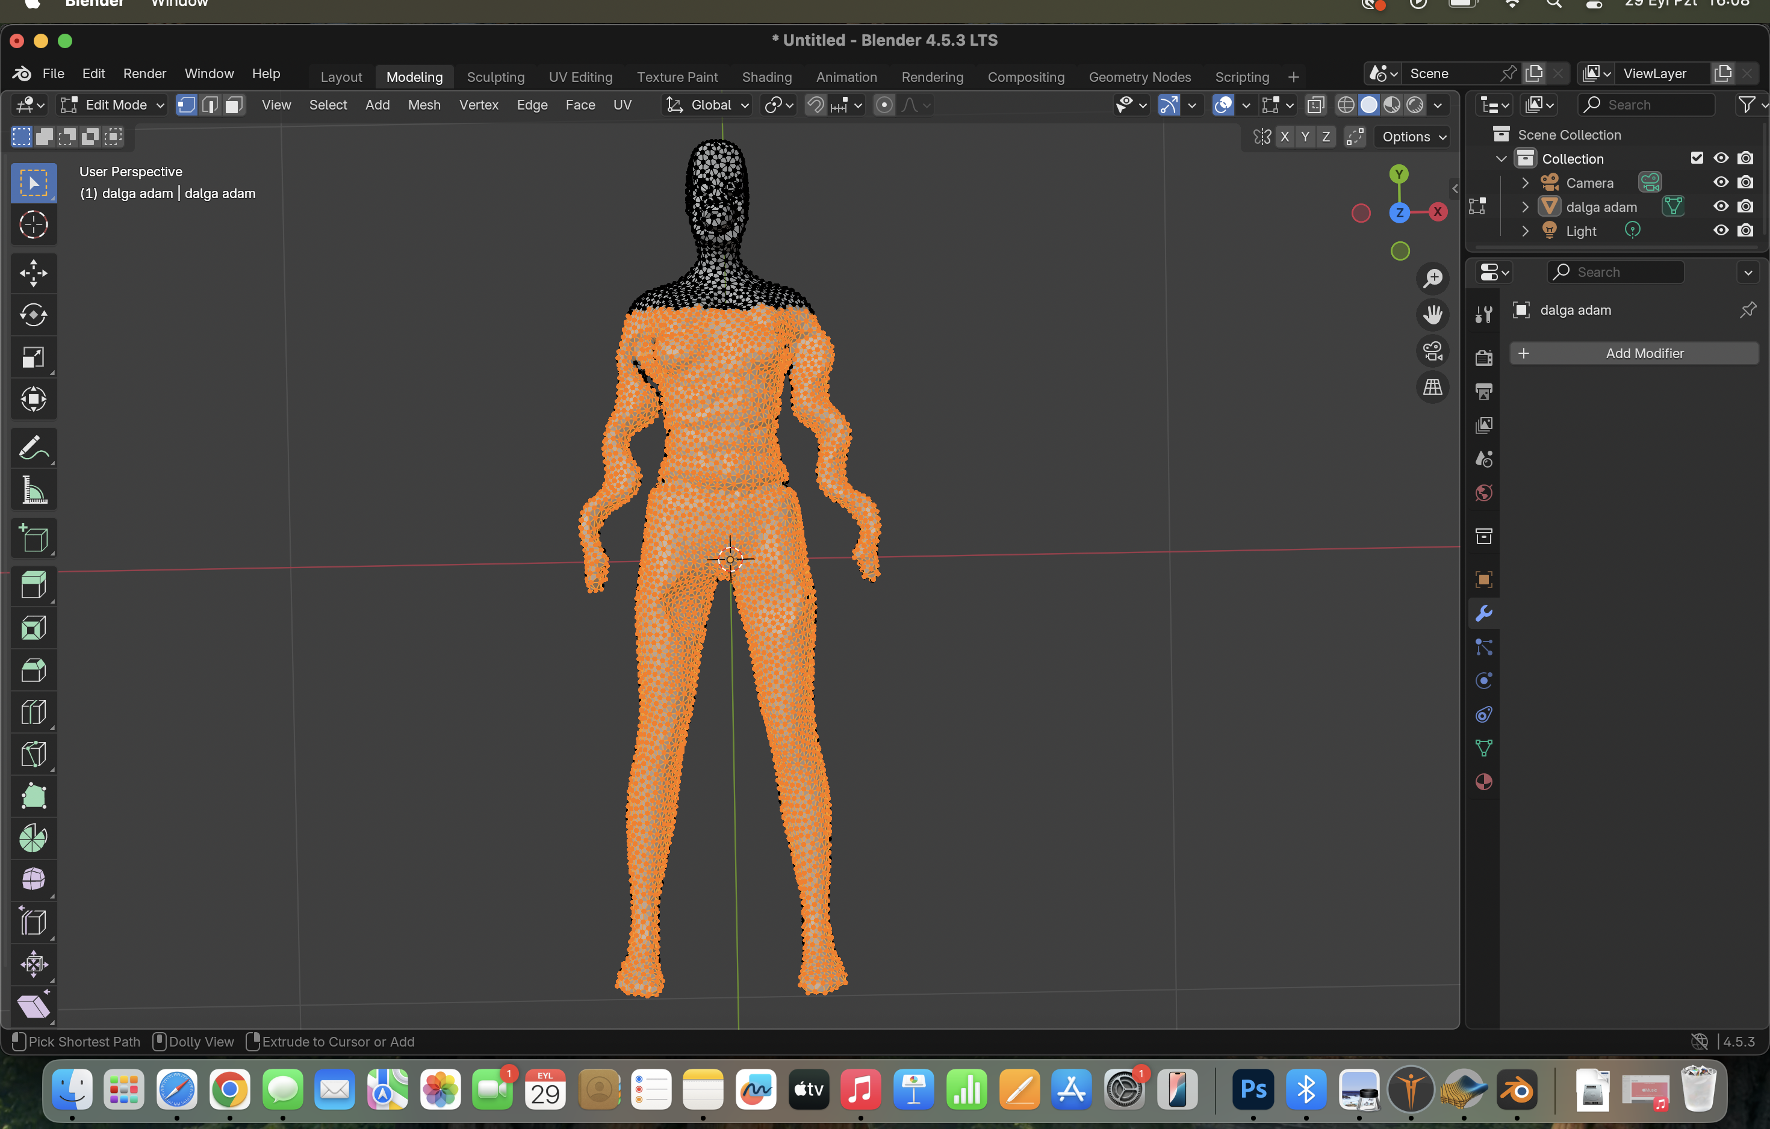This screenshot has height=1129, width=1770.
Task: Toggle X-ray display in header
Action: (1315, 105)
